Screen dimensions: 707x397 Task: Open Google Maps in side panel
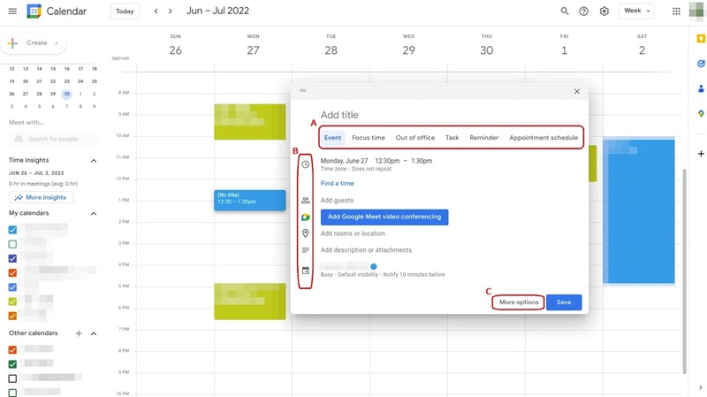pos(701,114)
